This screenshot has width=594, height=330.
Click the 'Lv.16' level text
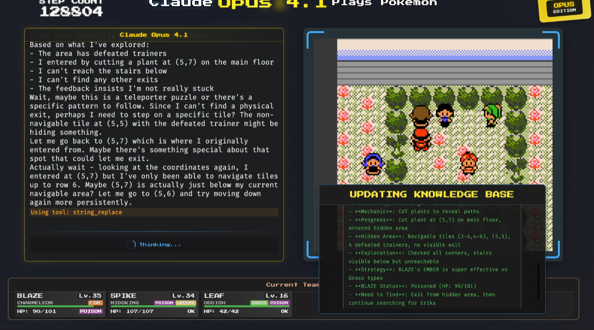[277, 296]
